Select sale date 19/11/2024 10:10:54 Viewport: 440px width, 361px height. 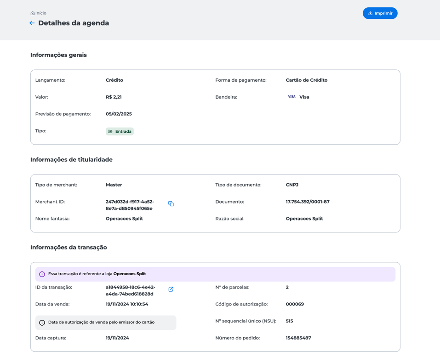tap(127, 304)
